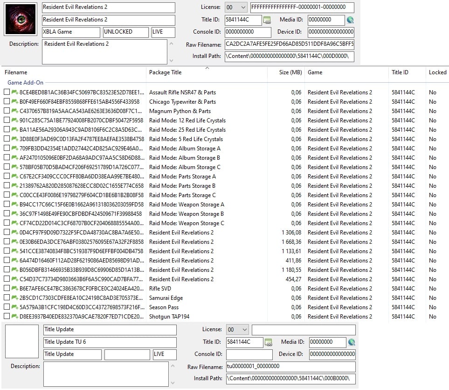Select the Samurai Edge package title
This screenshot has width=449, height=390.
point(166,298)
